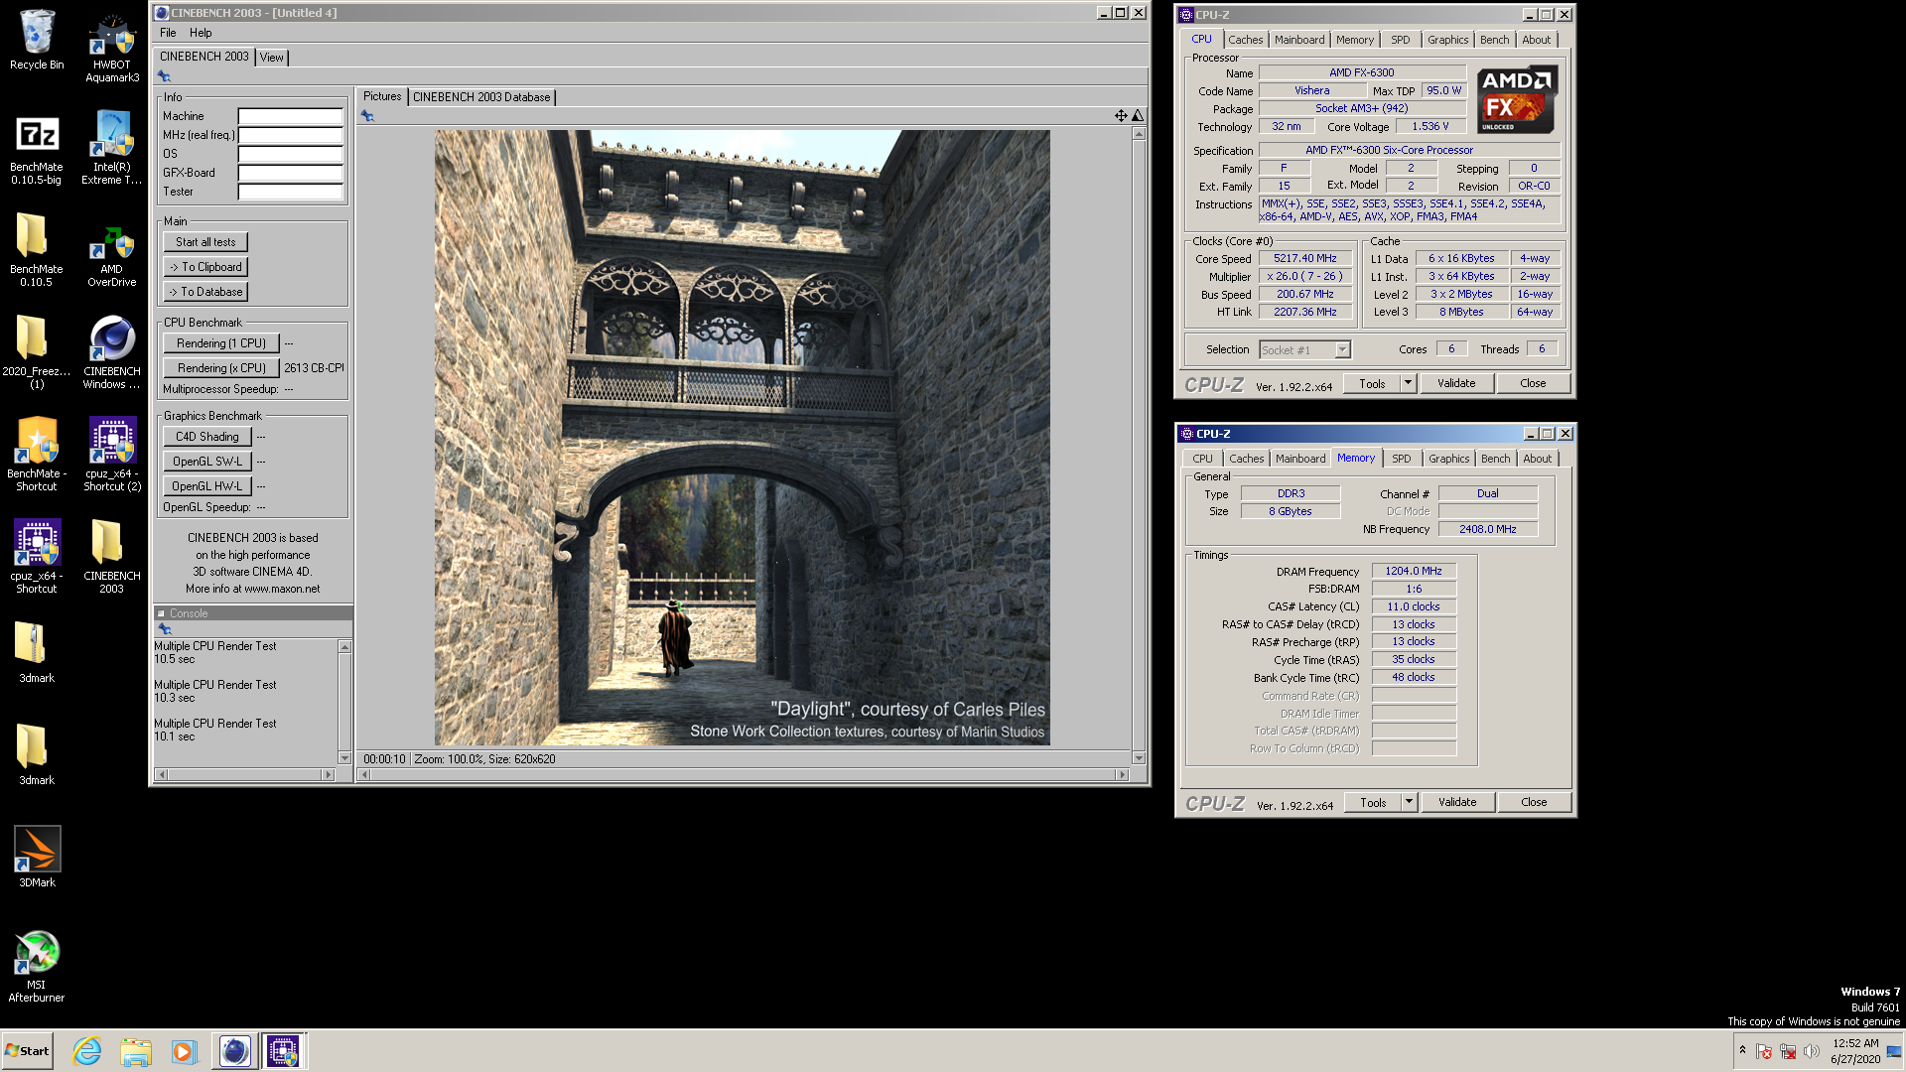Open the Help menu in CINEBENCH

(x=201, y=33)
